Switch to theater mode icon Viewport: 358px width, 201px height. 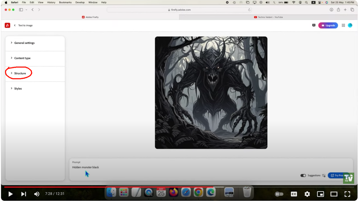[334, 194]
